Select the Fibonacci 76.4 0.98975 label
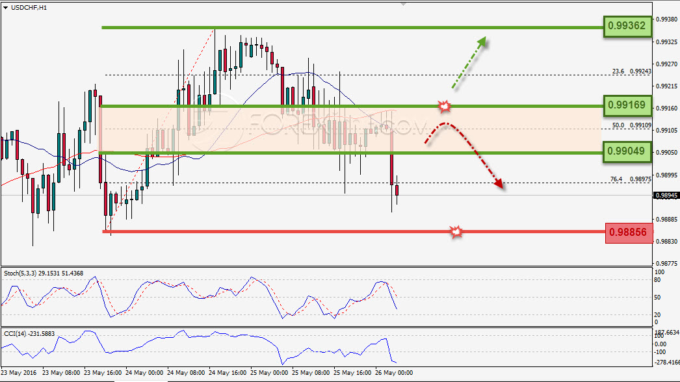 tap(631, 179)
